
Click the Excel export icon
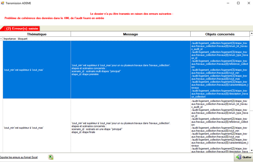point(51,157)
